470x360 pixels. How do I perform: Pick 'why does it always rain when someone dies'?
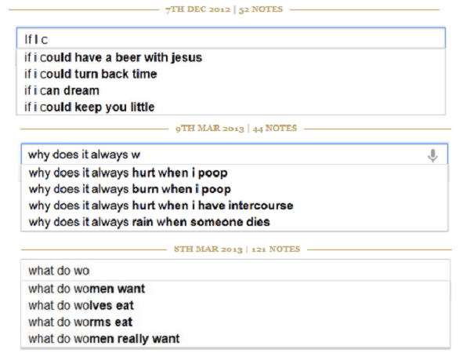click(234, 222)
